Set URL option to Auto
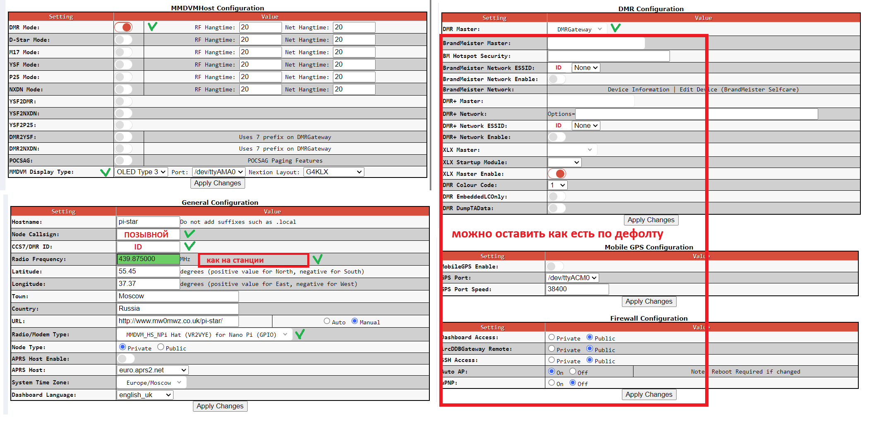Viewport: 872px width, 422px height. click(x=327, y=321)
